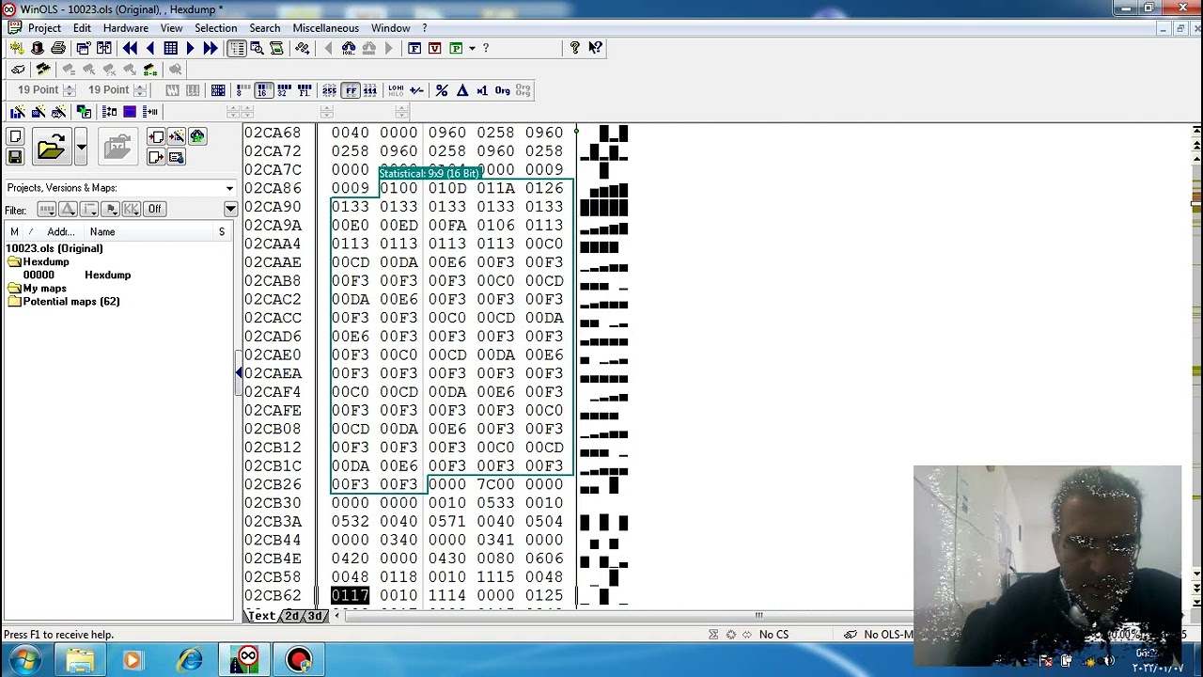Expand filter options arrow at right
The width and height of the screenshot is (1203, 677).
coord(230,209)
